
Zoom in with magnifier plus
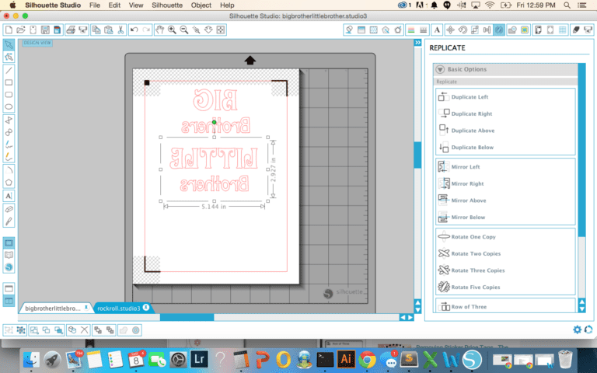(172, 30)
